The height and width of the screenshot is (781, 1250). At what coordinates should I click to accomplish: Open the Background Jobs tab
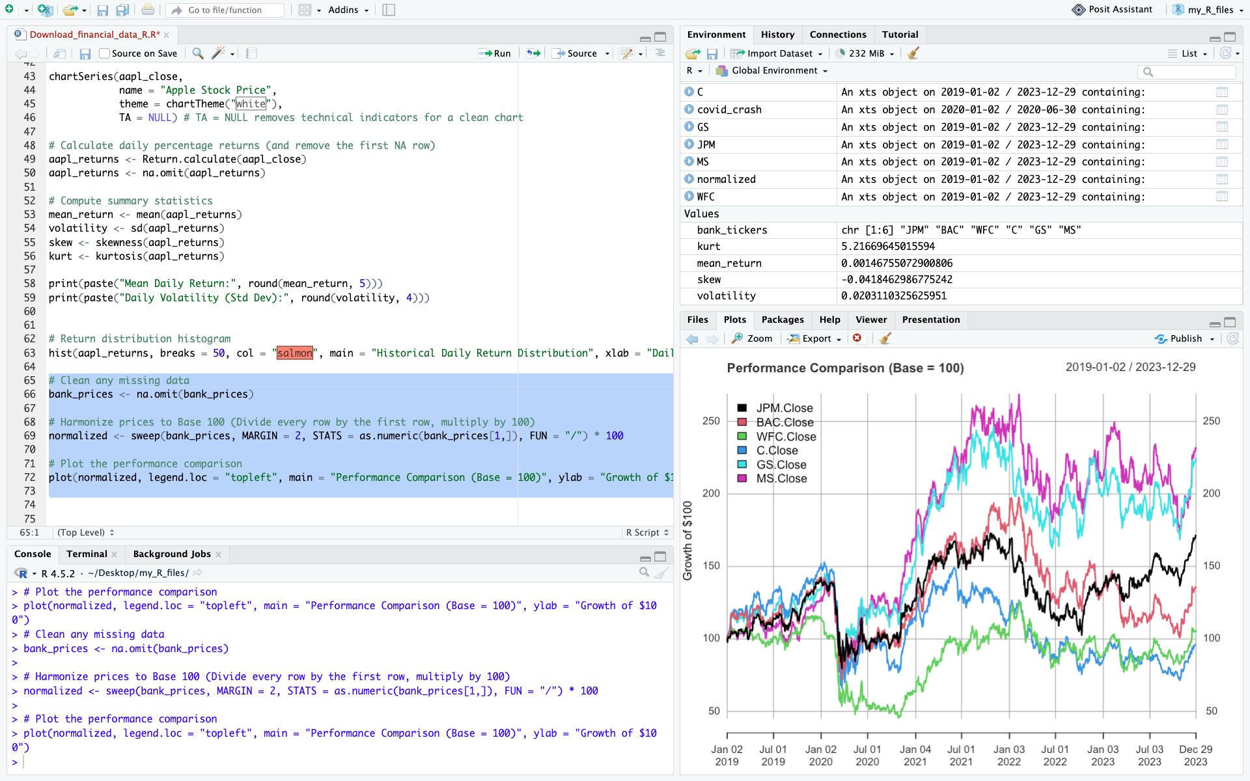172,554
